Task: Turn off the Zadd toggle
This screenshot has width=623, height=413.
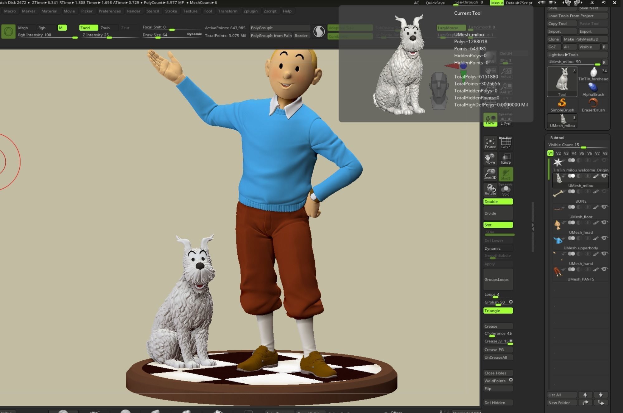Action: [x=88, y=28]
